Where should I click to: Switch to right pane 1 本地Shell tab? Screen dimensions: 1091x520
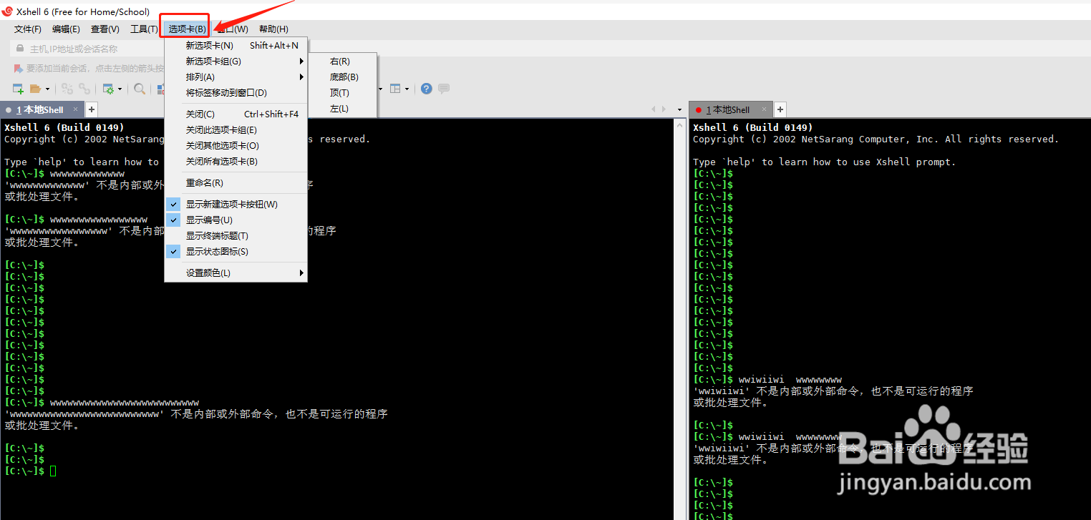[729, 109]
